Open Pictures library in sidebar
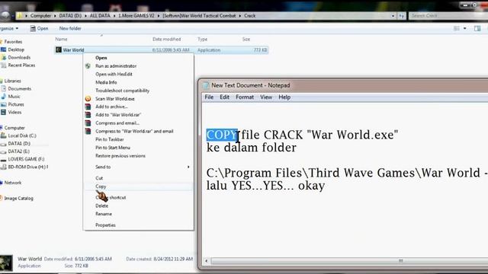The height and width of the screenshot is (274, 488). (x=16, y=104)
